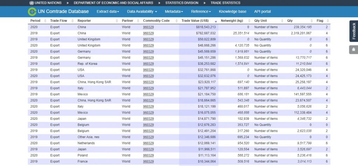Sort by Reporter column arrows

click(x=117, y=21)
